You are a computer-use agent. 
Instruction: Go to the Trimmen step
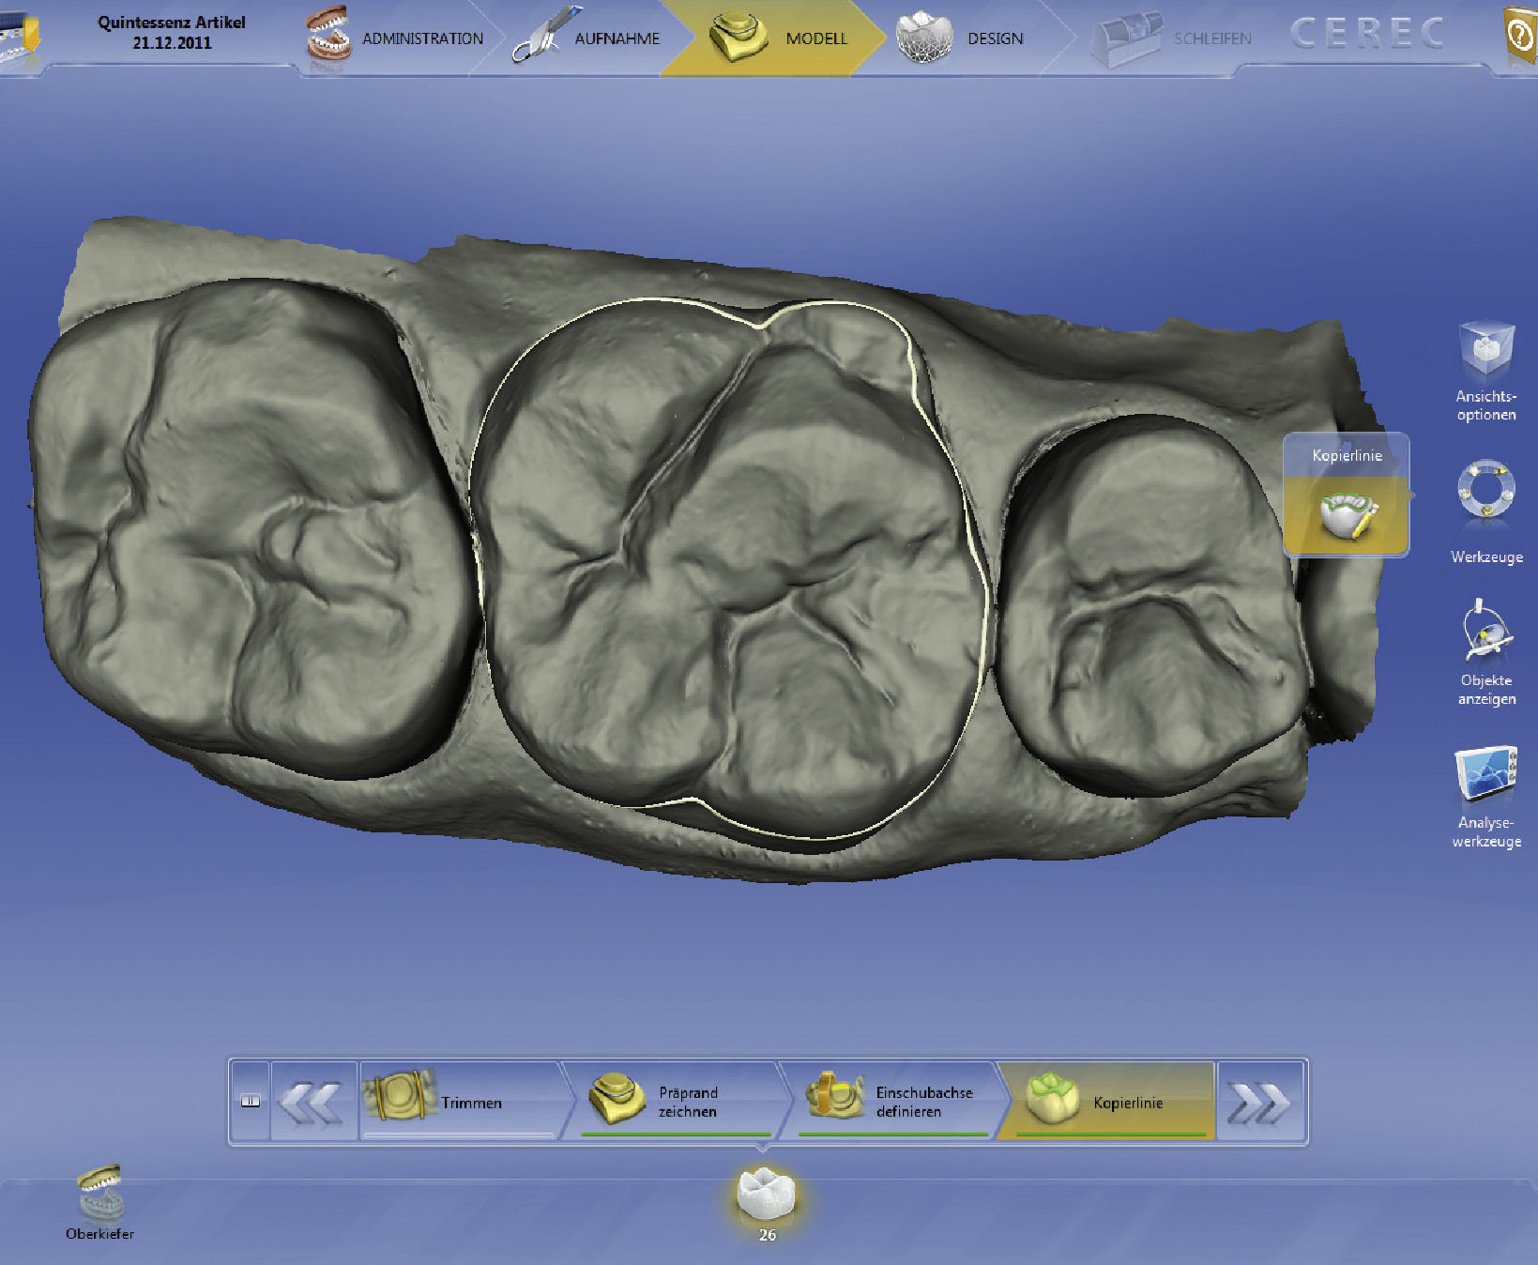pyautogui.click(x=459, y=1102)
